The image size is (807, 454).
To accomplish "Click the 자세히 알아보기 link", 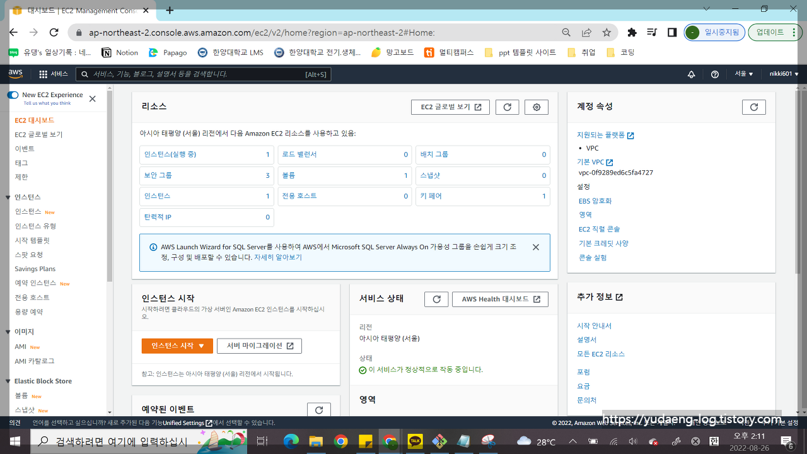I will click(278, 257).
